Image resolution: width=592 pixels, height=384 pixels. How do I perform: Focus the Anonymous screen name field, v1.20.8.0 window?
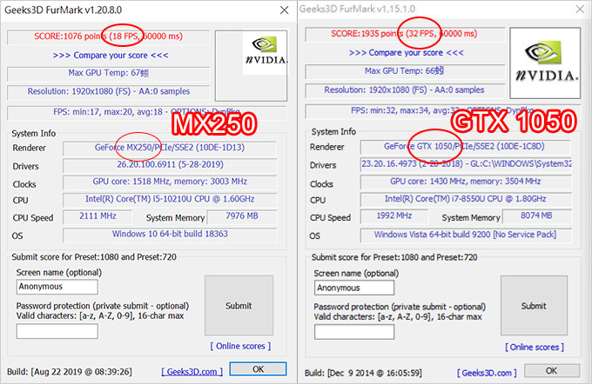pyautogui.click(x=57, y=287)
